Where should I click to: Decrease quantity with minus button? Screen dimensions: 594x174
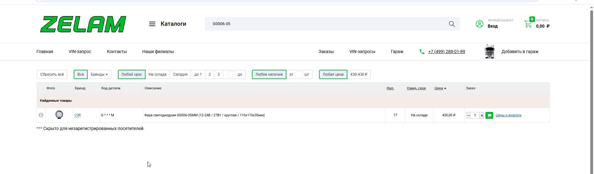pos(468,115)
